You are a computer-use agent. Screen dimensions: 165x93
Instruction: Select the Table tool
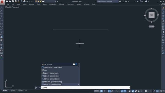(x=1, y=53)
